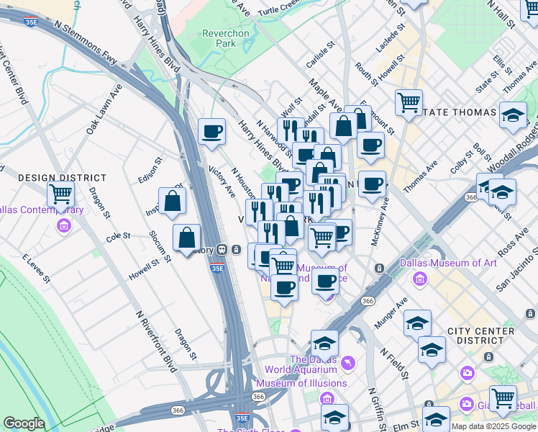Image resolution: width=538 pixels, height=432 pixels.
Task: Select the Ross Ave label
Action: point(514,243)
